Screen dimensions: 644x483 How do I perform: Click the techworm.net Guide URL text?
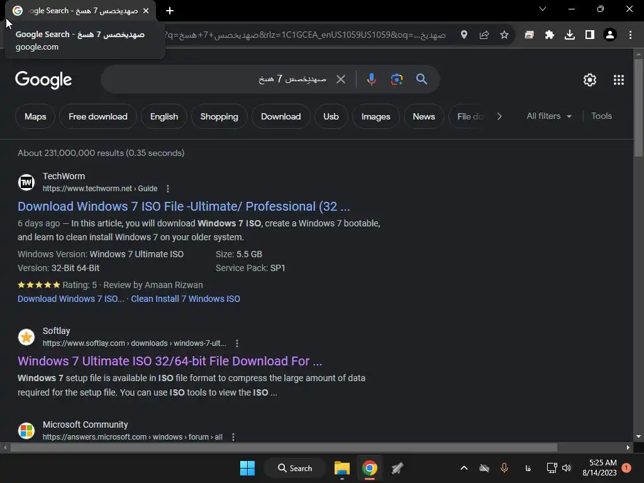click(x=100, y=189)
